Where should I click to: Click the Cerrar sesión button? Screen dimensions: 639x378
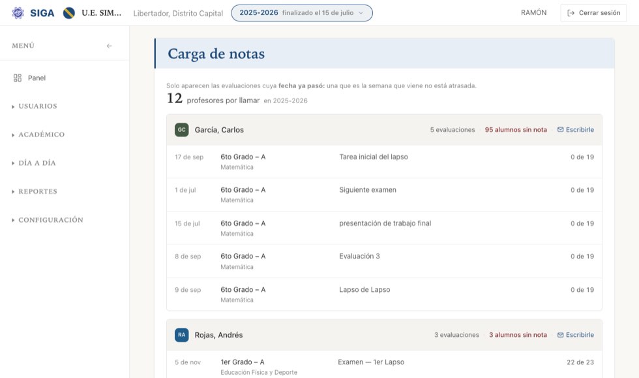tap(593, 13)
